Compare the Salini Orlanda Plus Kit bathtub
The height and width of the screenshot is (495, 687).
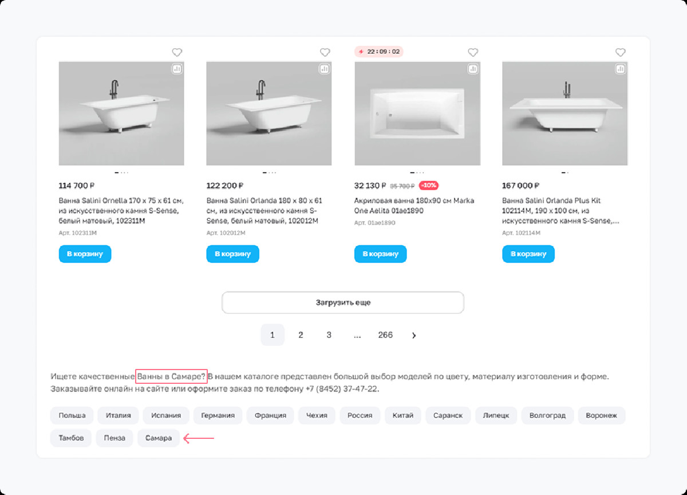pos(621,69)
